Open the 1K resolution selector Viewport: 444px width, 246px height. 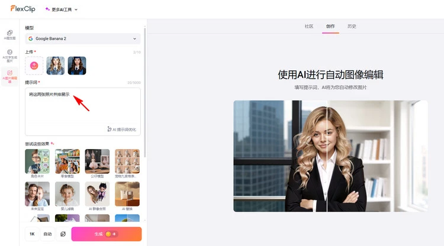32,234
